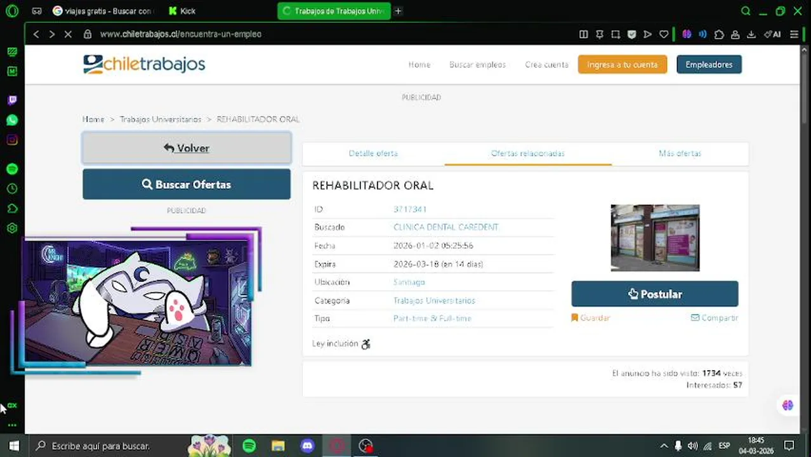The image size is (811, 457).
Task: Open Discord from the Windows taskbar
Action: click(308, 446)
